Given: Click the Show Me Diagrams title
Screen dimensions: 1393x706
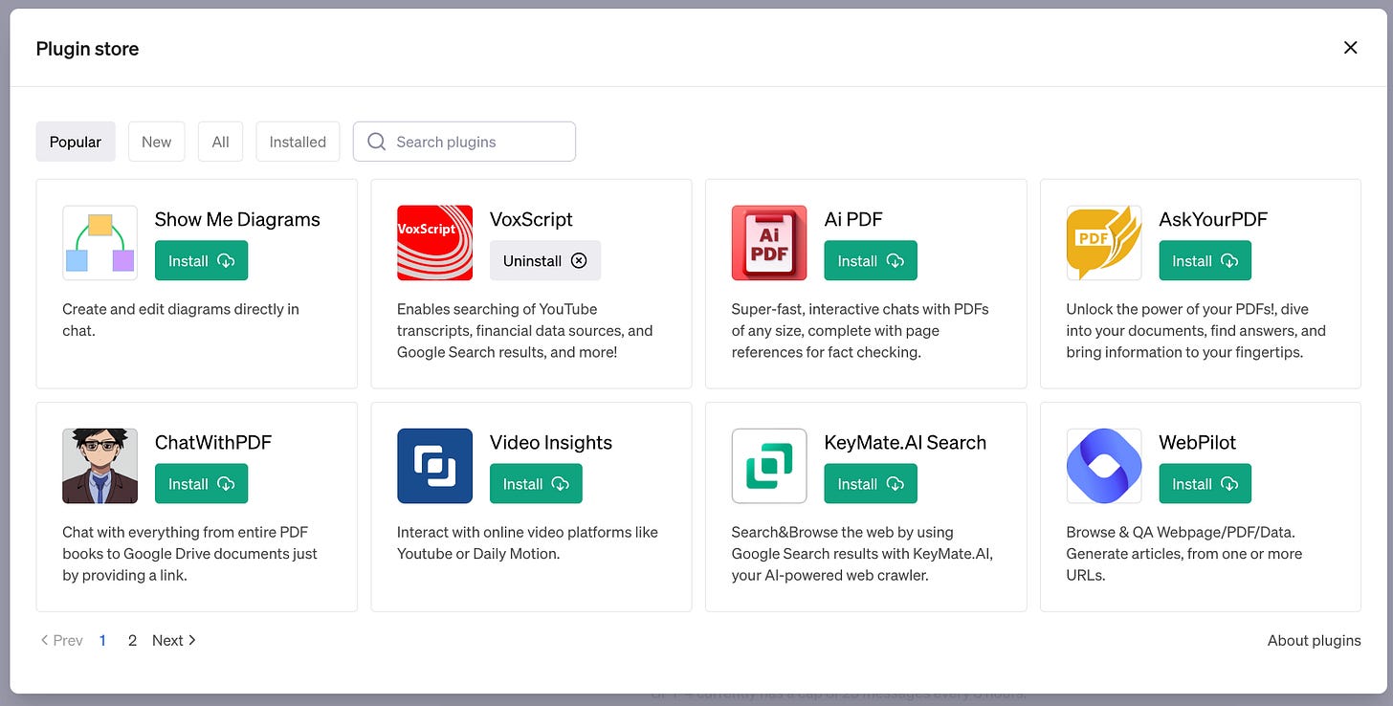Looking at the screenshot, I should 237,219.
